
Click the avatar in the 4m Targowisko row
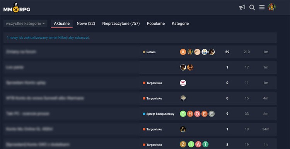click(183, 98)
